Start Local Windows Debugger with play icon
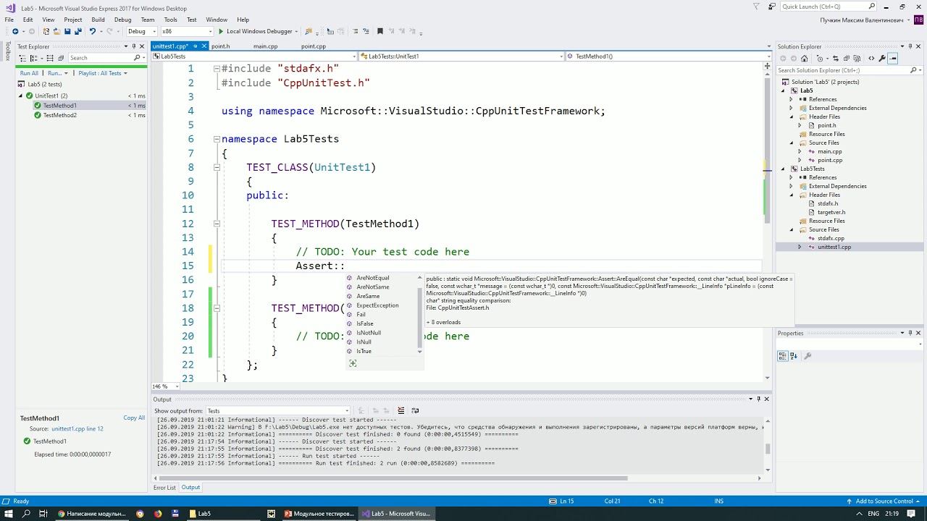The width and height of the screenshot is (927, 521). [x=222, y=32]
